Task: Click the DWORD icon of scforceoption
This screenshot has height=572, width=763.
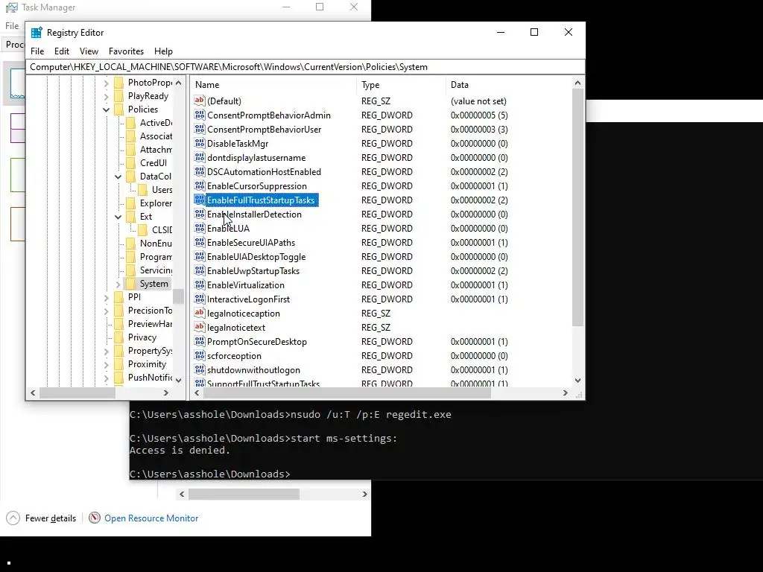Action: tap(200, 355)
